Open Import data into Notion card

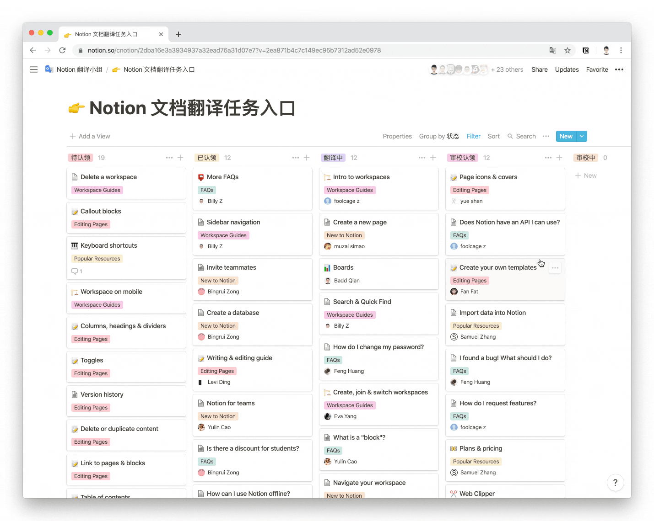(505, 324)
